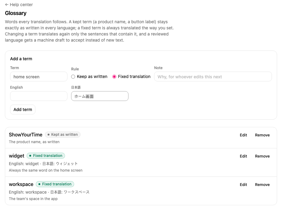Viewport: 282px width, 208px height.
Task: Click widget's Fixed translation badge
Action: coord(46,156)
